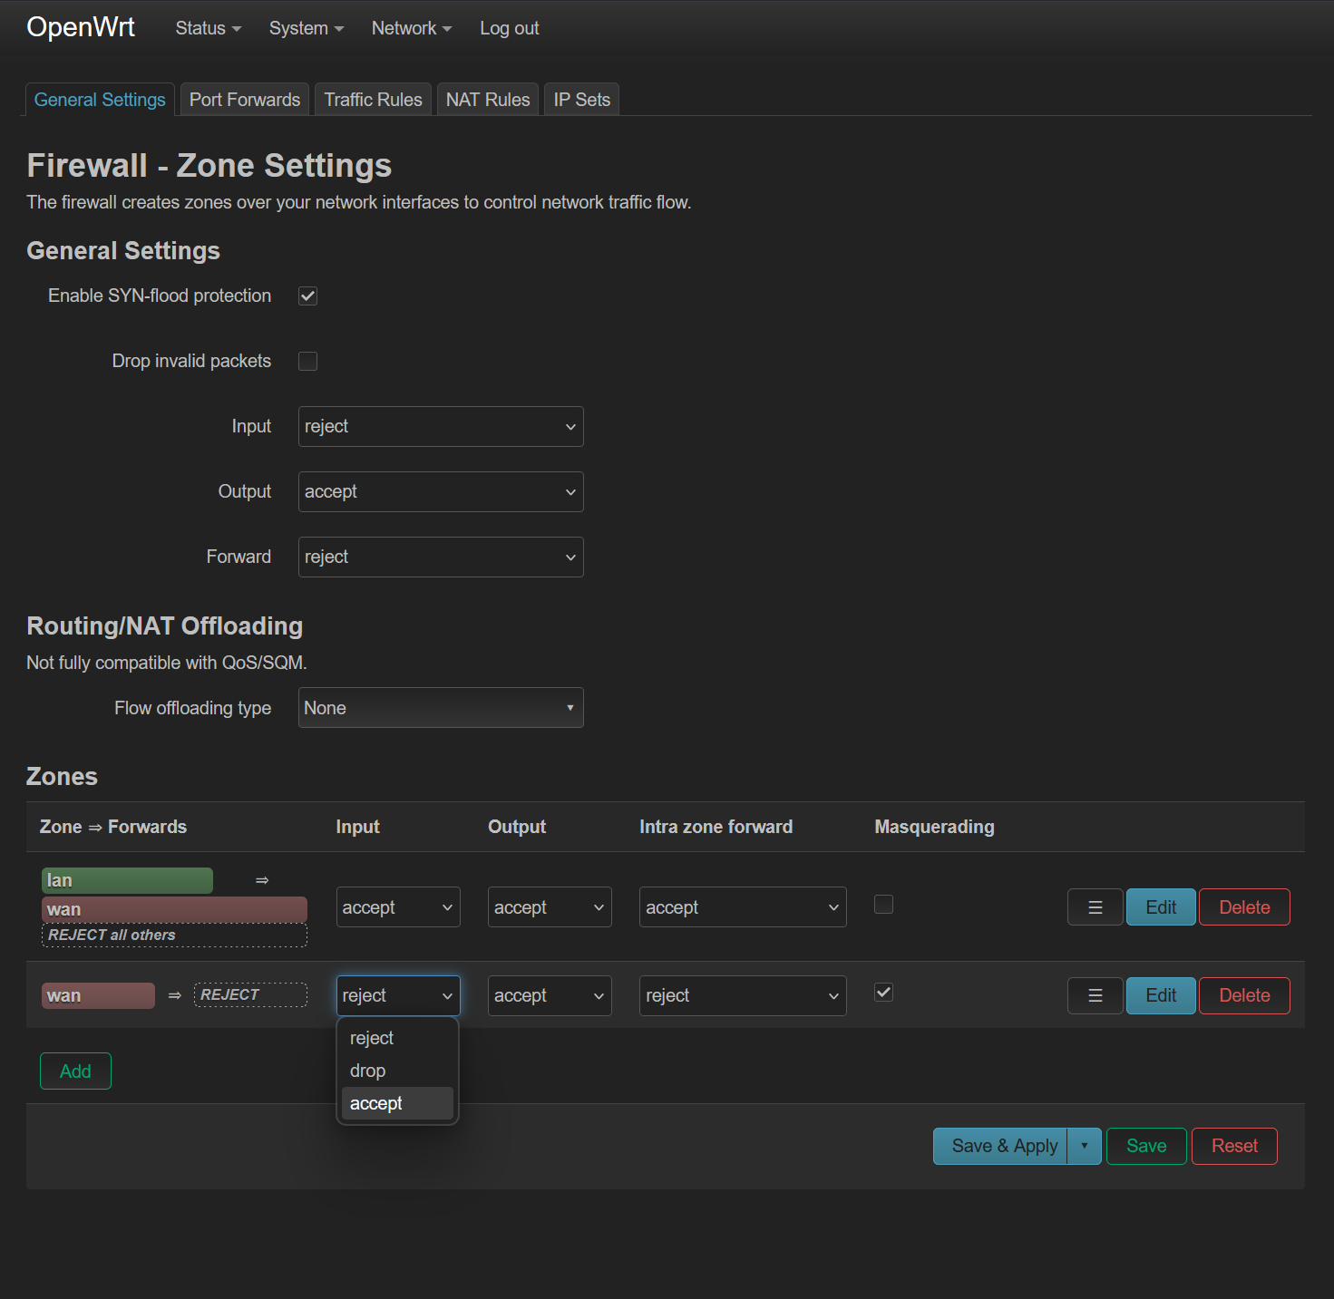Click the OpenWrt brand logo link
This screenshot has height=1299, width=1334.
pyautogui.click(x=81, y=27)
